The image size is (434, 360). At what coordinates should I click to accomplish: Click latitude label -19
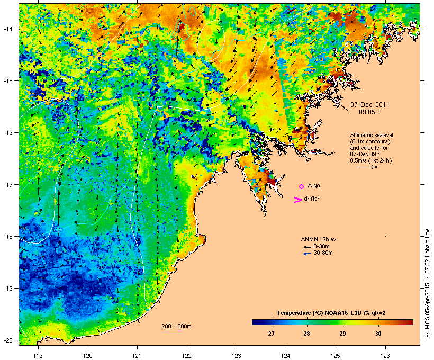tap(7, 289)
